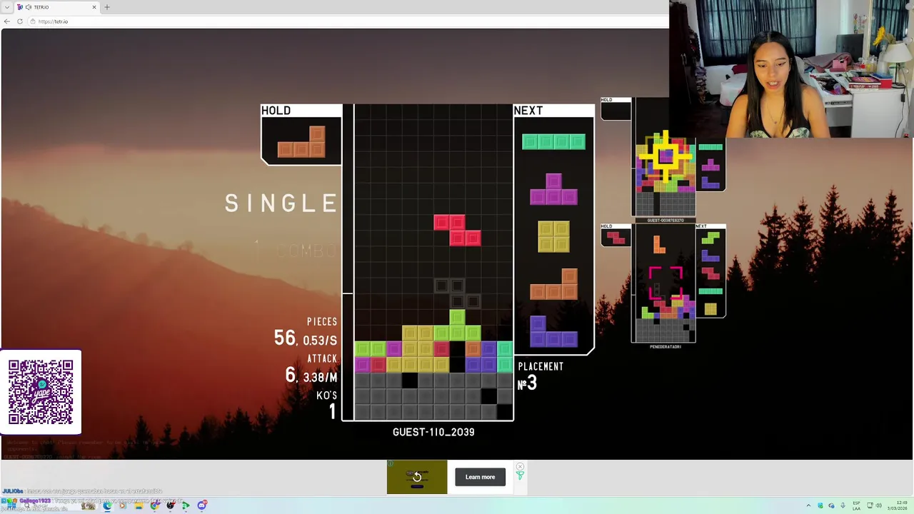Image resolution: width=914 pixels, height=514 pixels.
Task: Click the purple T piece in NEXT queue
Action: click(x=553, y=189)
